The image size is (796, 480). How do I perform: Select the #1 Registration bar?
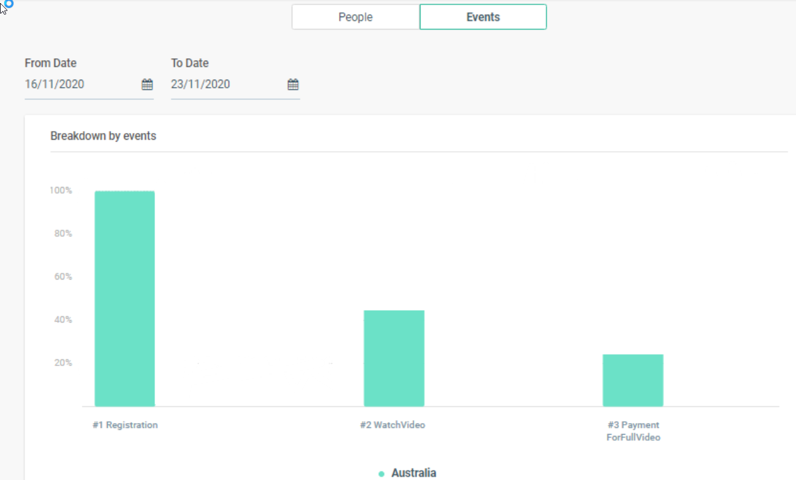point(124,299)
